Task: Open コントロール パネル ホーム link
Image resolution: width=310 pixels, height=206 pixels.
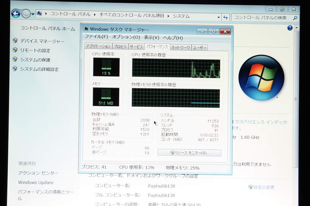Action: tap(48, 29)
